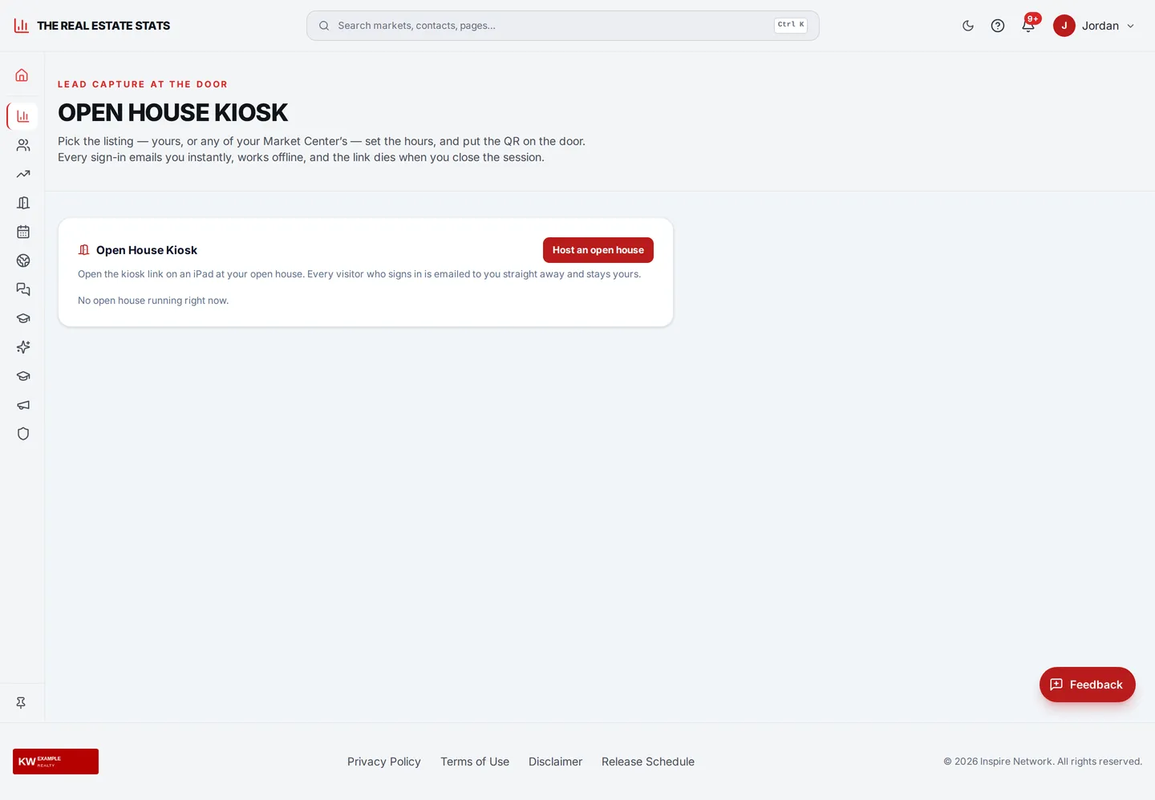The image size is (1155, 800).
Task: Open the sparkles AI sidebar icon
Action: [x=23, y=347]
